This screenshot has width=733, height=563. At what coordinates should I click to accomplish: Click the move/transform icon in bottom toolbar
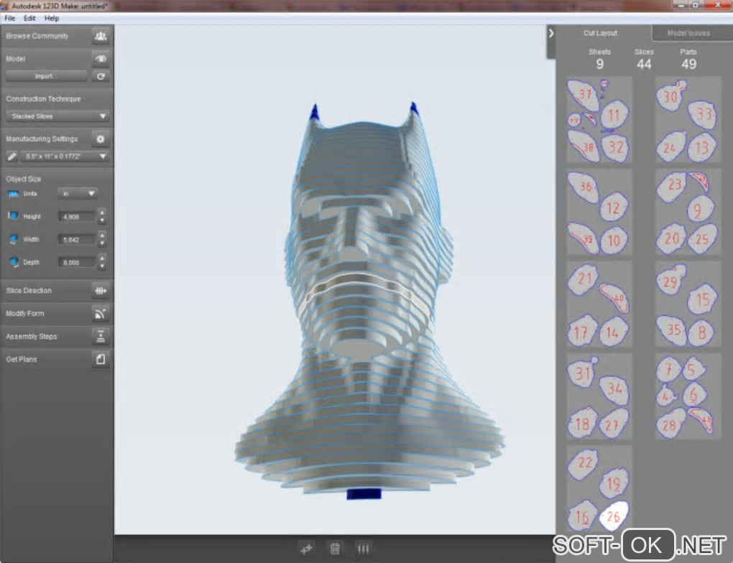click(x=307, y=549)
